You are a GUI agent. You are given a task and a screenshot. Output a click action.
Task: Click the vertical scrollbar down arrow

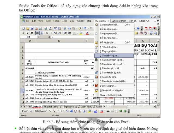click(158, 104)
